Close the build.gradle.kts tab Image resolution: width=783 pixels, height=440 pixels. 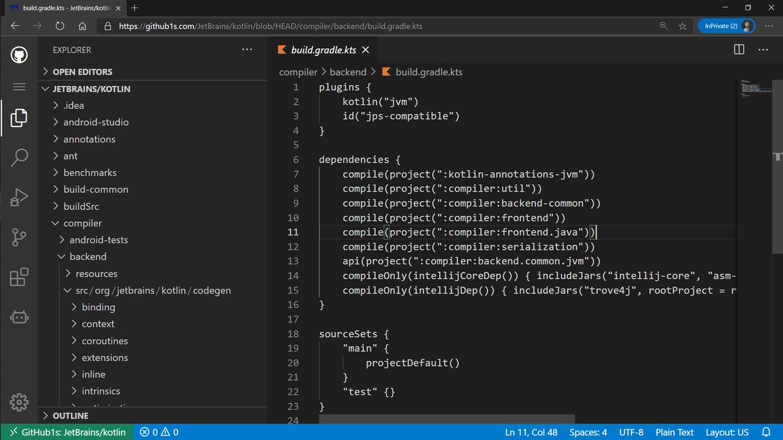[x=365, y=50]
